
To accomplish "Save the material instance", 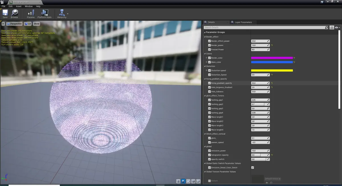I will click(5, 14).
